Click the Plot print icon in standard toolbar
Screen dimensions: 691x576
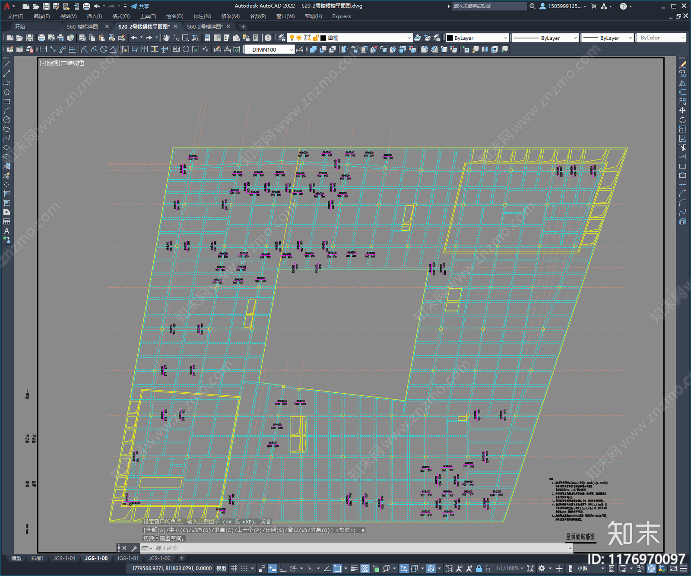click(41, 38)
